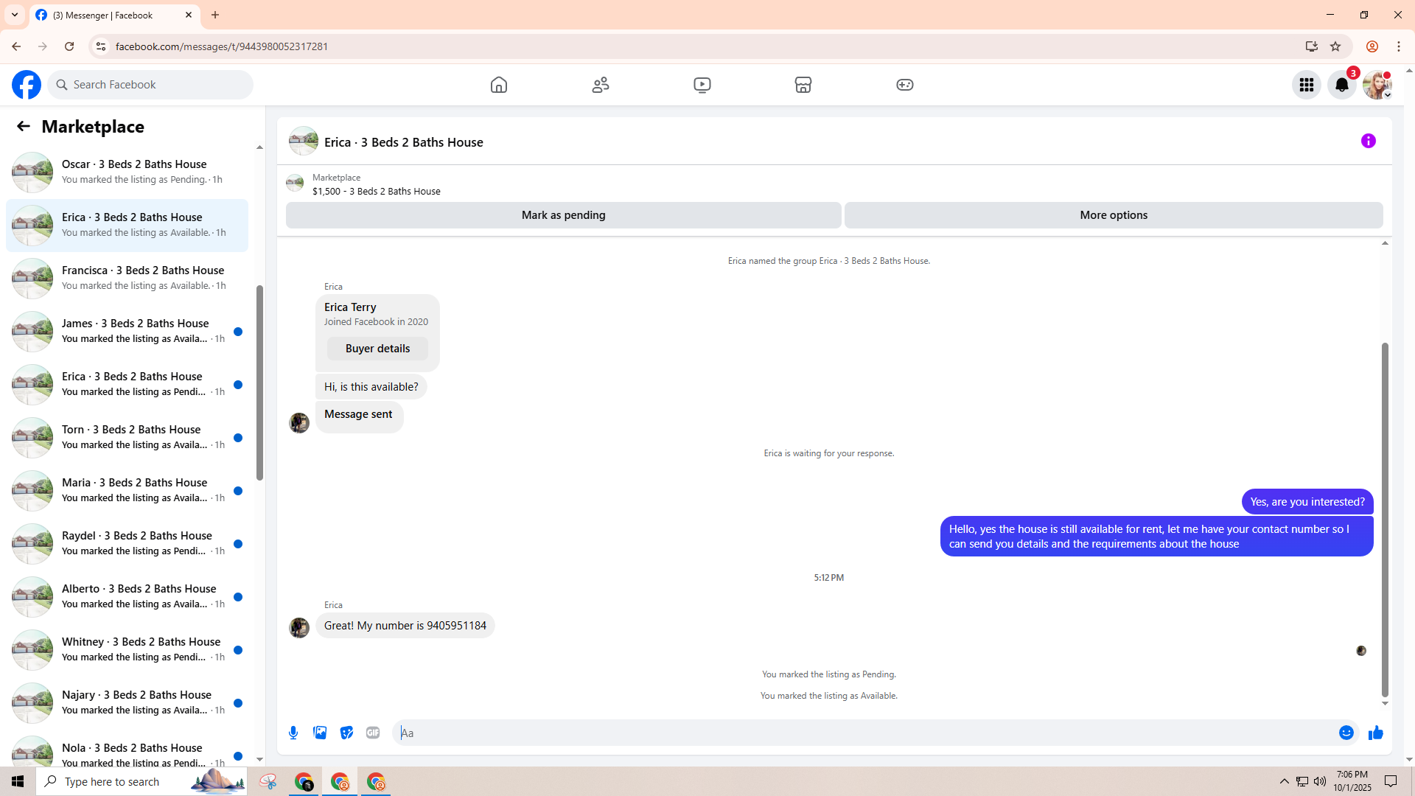Image resolution: width=1415 pixels, height=796 pixels.
Task: Open the tab search dropdown arrow
Action: tap(15, 15)
